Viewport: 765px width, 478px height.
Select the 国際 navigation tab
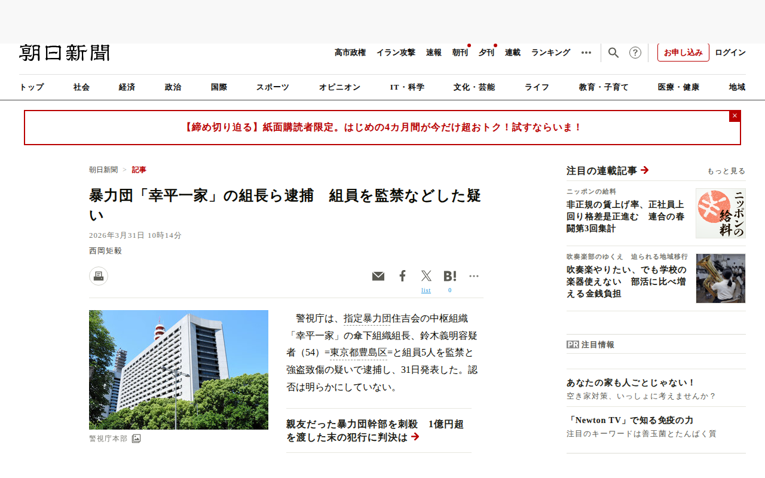(x=219, y=87)
